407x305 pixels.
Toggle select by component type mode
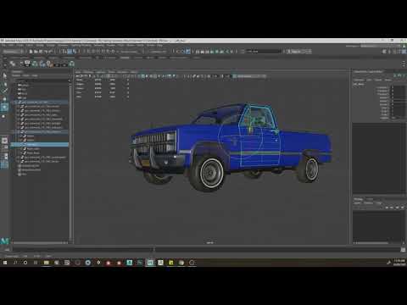click(x=75, y=52)
